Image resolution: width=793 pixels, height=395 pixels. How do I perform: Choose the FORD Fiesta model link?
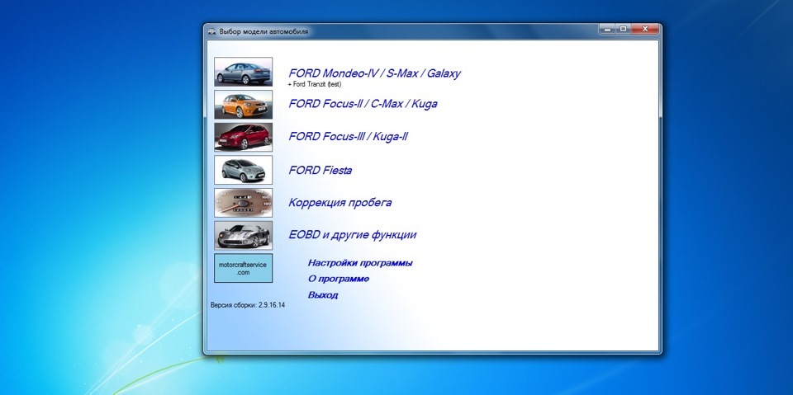[x=321, y=170]
